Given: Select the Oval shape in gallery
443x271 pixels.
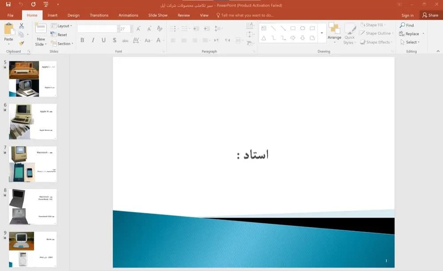Looking at the screenshot, I should click(x=303, y=28).
